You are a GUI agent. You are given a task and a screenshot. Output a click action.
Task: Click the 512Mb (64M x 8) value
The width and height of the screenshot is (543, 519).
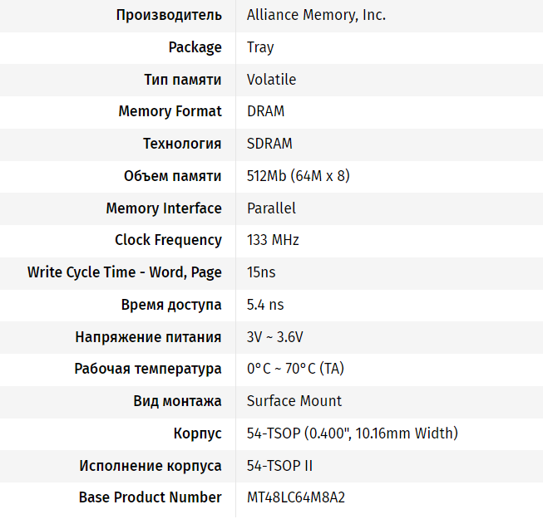tap(298, 176)
